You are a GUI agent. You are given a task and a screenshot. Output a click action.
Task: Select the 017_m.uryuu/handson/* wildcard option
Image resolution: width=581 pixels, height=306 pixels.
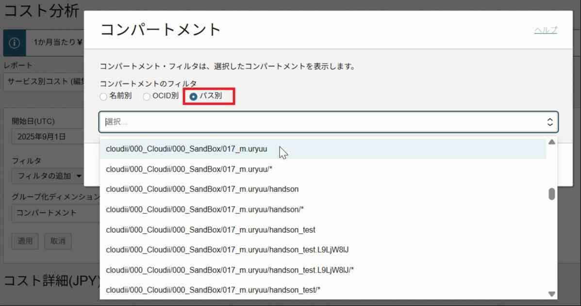pos(205,209)
